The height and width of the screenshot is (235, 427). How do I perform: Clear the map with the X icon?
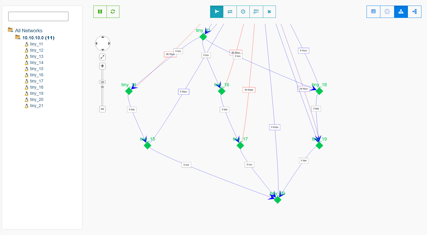pos(269,11)
